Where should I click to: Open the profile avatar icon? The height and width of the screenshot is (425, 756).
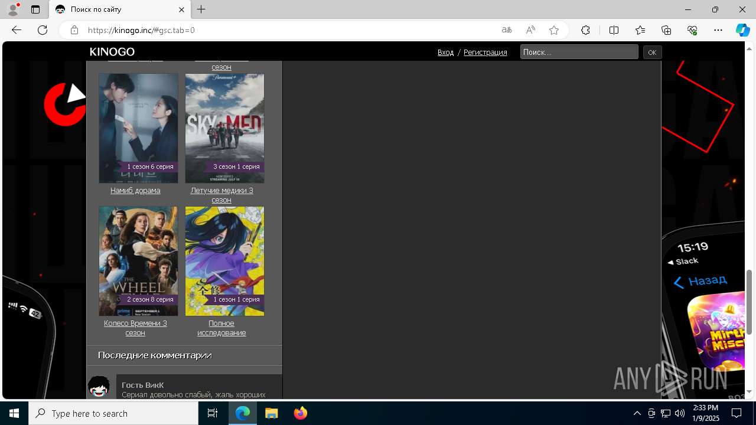(13, 9)
